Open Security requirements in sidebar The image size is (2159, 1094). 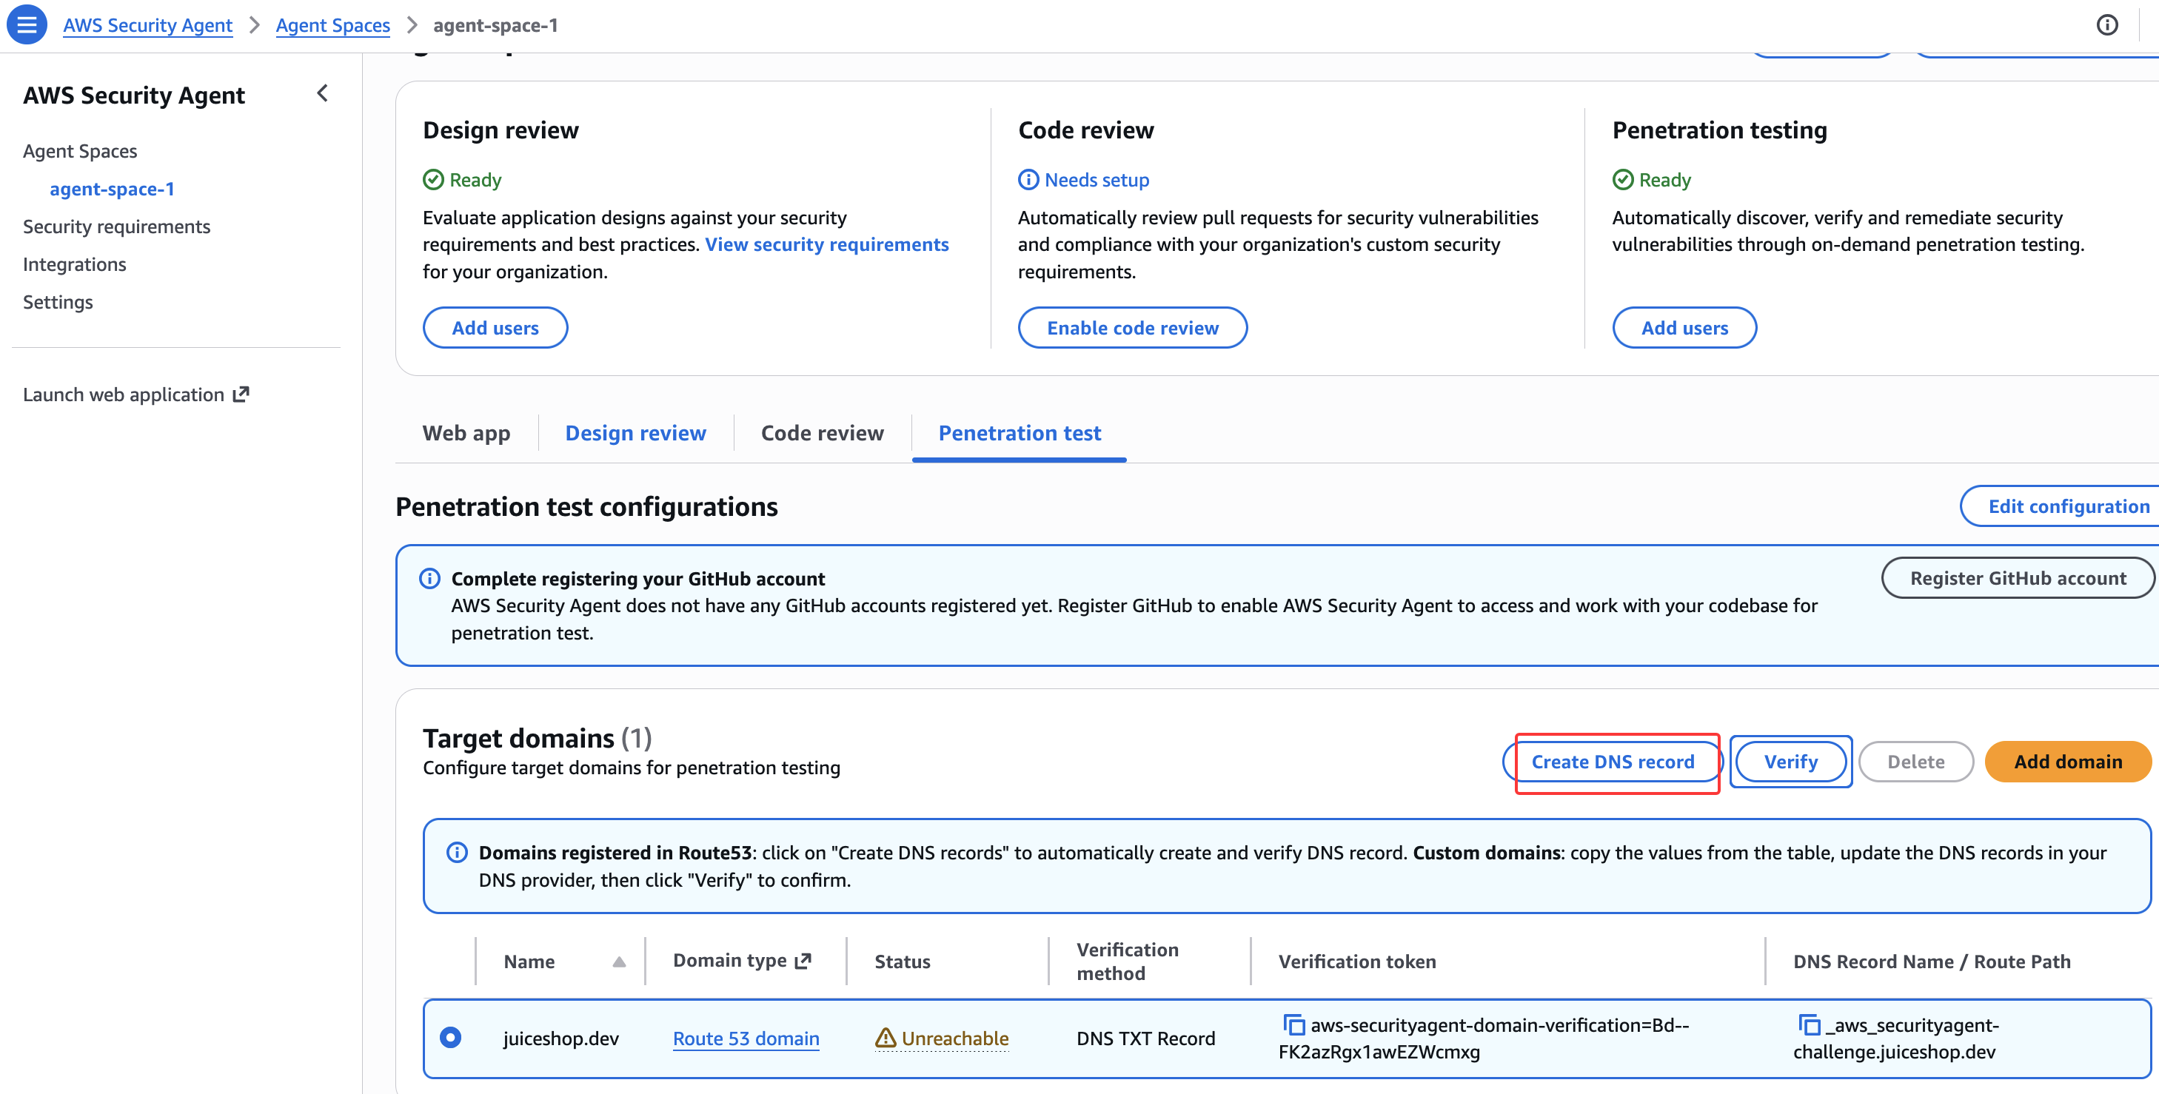pyautogui.click(x=116, y=226)
